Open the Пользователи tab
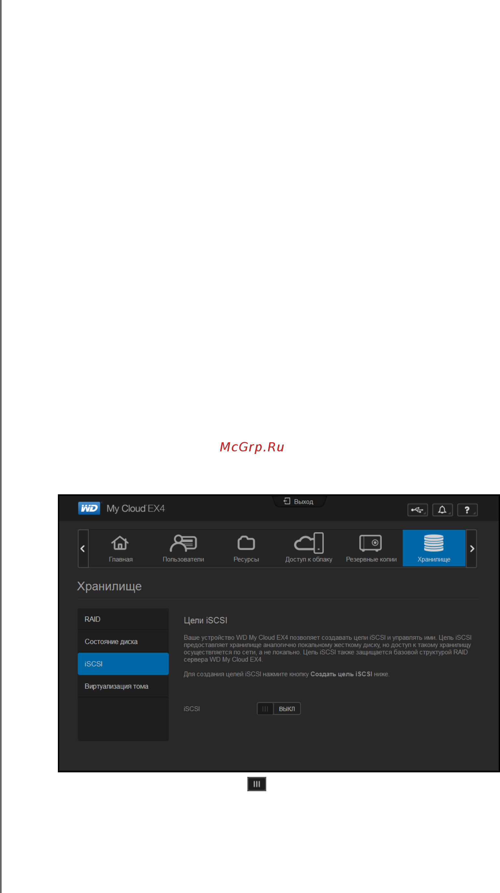Screen dimensions: 500x893 tap(183, 548)
